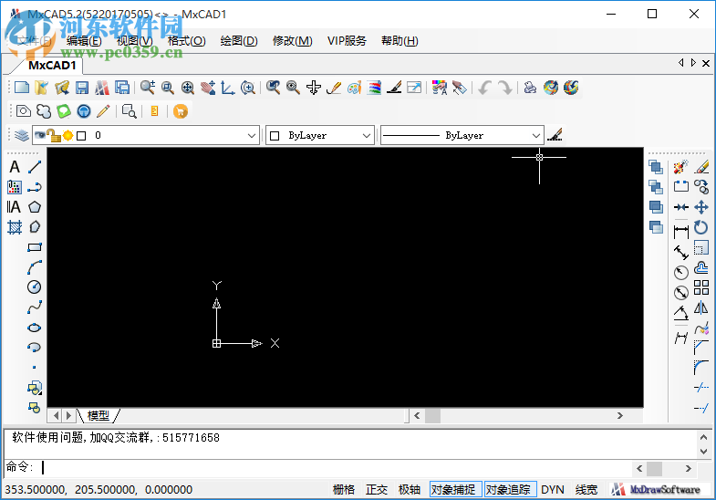
Task: Open the 视图(V) menu
Action: coord(134,41)
